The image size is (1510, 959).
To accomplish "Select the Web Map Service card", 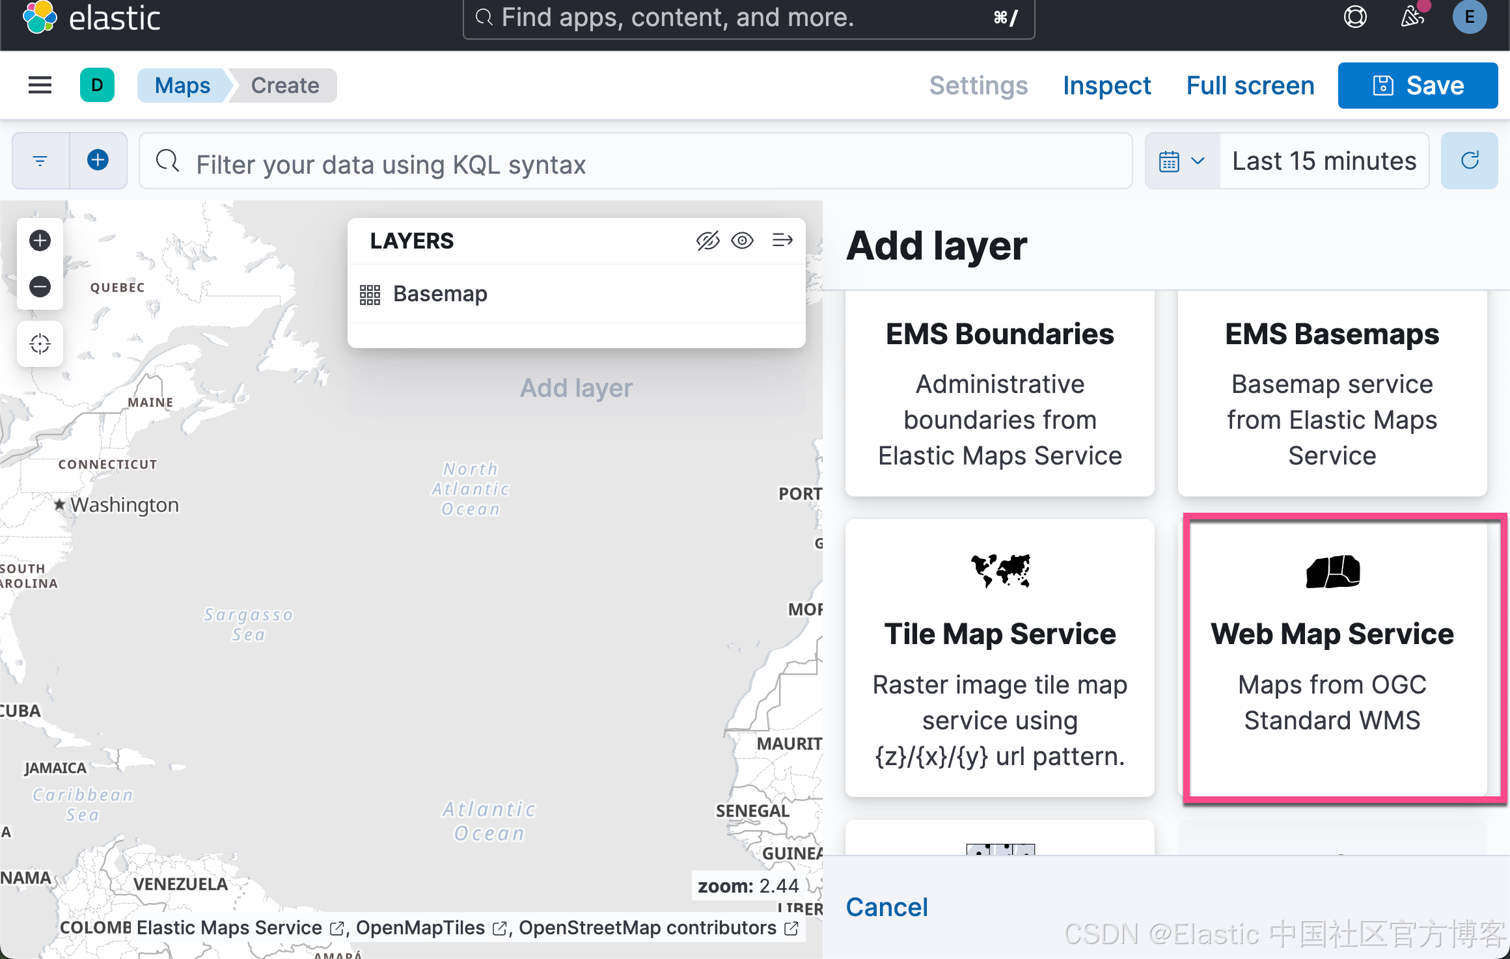I will coord(1332,658).
